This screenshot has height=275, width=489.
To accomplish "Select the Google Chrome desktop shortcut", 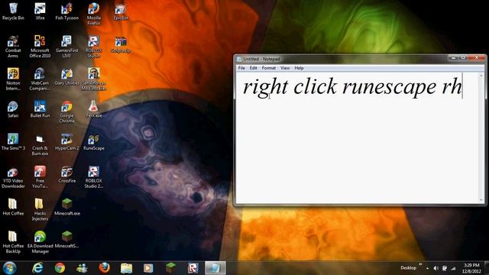I will tap(66, 112).
